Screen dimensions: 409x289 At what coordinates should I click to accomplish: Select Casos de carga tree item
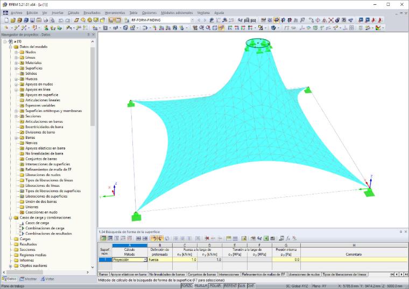point(37,223)
